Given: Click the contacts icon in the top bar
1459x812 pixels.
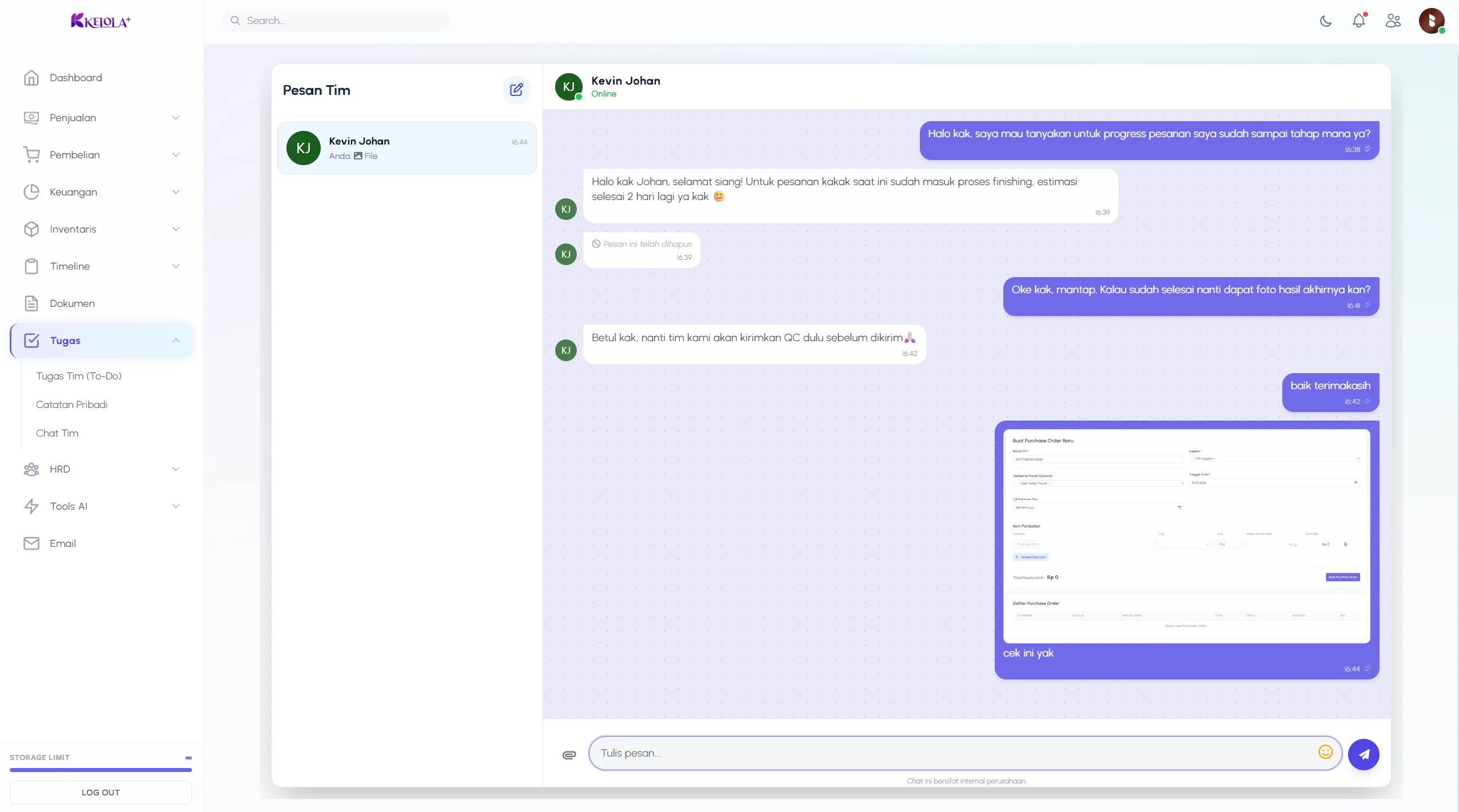Looking at the screenshot, I should 1393,21.
